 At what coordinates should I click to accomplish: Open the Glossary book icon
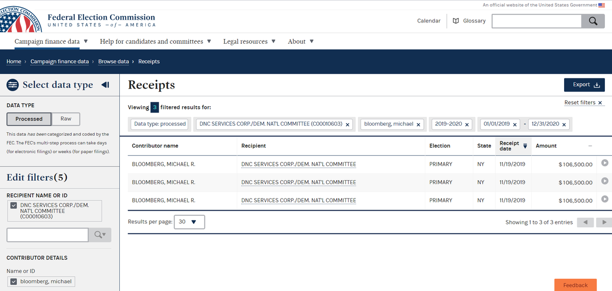tap(456, 21)
